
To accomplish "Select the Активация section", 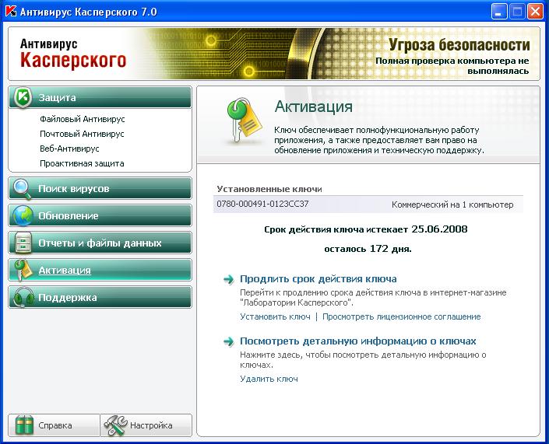I will pyautogui.click(x=100, y=271).
